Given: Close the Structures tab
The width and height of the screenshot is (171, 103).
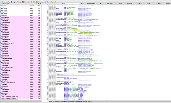Looking at the screenshot, I should (x=120, y=4).
